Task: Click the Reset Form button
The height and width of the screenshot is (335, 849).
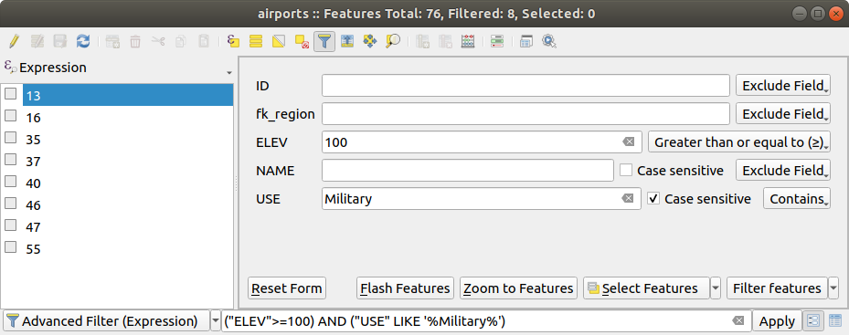Action: (x=287, y=288)
